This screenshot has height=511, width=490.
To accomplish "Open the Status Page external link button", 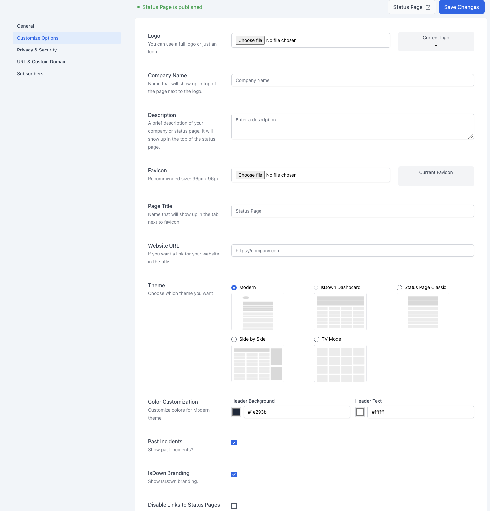I will point(412,7).
